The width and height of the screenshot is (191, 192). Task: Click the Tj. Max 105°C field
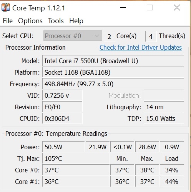(x=76, y=159)
